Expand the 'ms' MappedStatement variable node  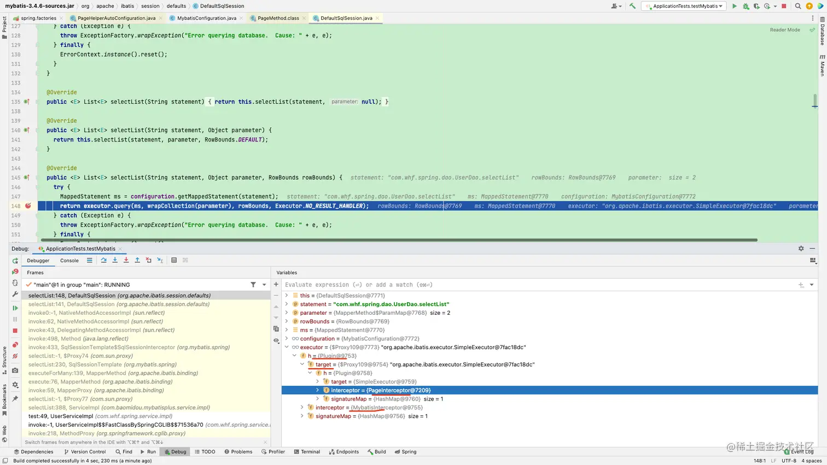[287, 330]
